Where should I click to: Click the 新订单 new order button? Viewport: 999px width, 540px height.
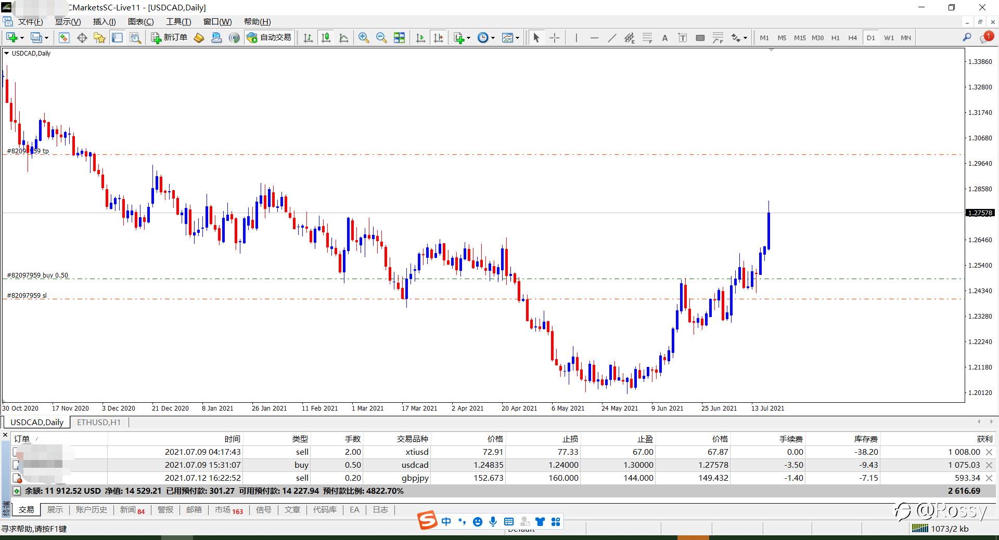pyautogui.click(x=169, y=37)
